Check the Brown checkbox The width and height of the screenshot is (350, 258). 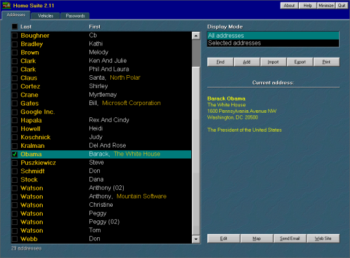point(14,53)
